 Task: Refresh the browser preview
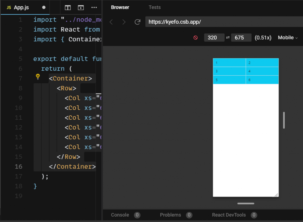coord(137,22)
